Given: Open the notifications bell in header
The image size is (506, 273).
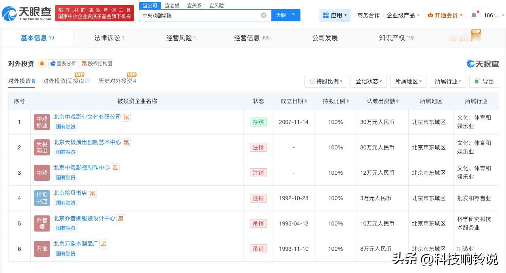Looking at the screenshot, I should point(474,15).
